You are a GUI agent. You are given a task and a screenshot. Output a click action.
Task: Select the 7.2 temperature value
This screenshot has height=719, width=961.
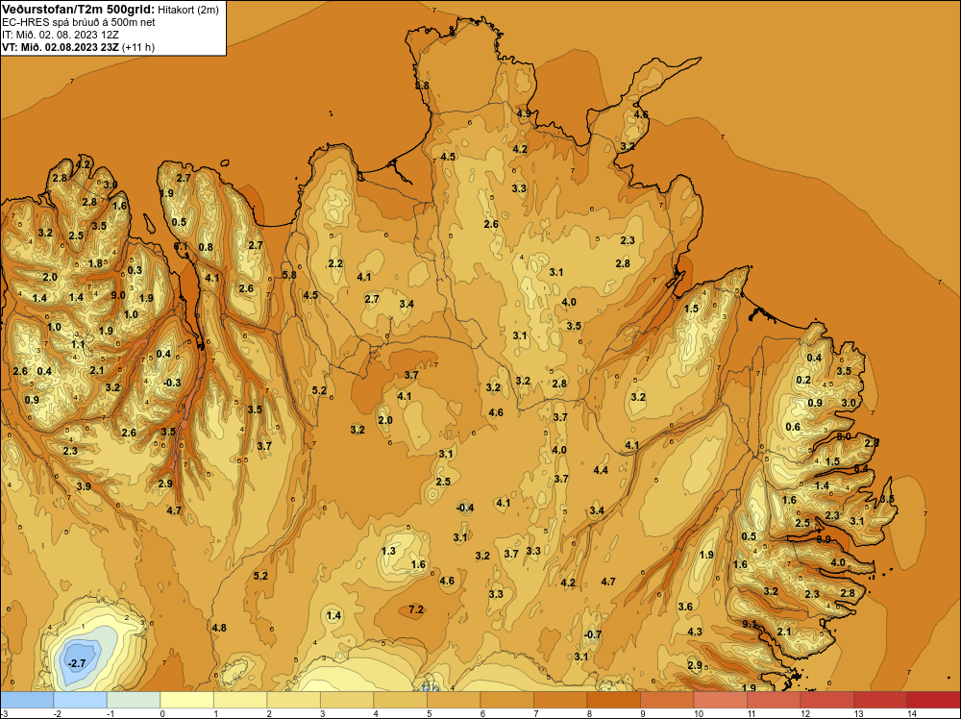coord(416,609)
